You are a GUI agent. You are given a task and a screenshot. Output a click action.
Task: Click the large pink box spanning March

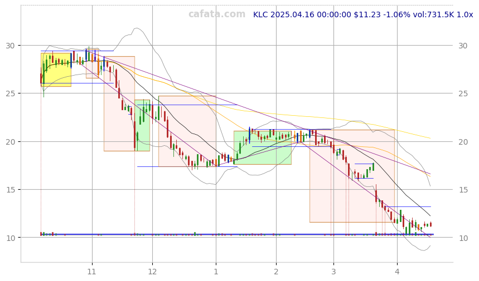click(352, 176)
